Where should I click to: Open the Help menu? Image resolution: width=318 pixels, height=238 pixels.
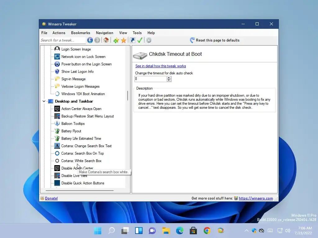tap(151, 33)
